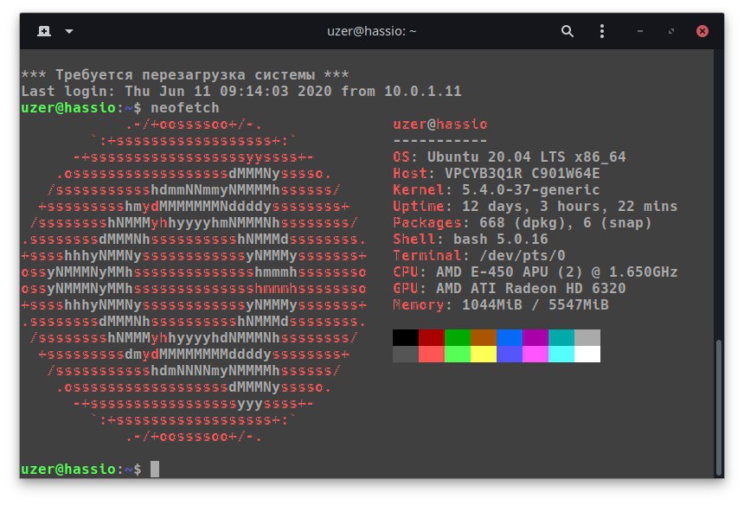Image resolution: width=744 pixels, height=505 pixels.
Task: Click the white color block
Action: tap(587, 355)
